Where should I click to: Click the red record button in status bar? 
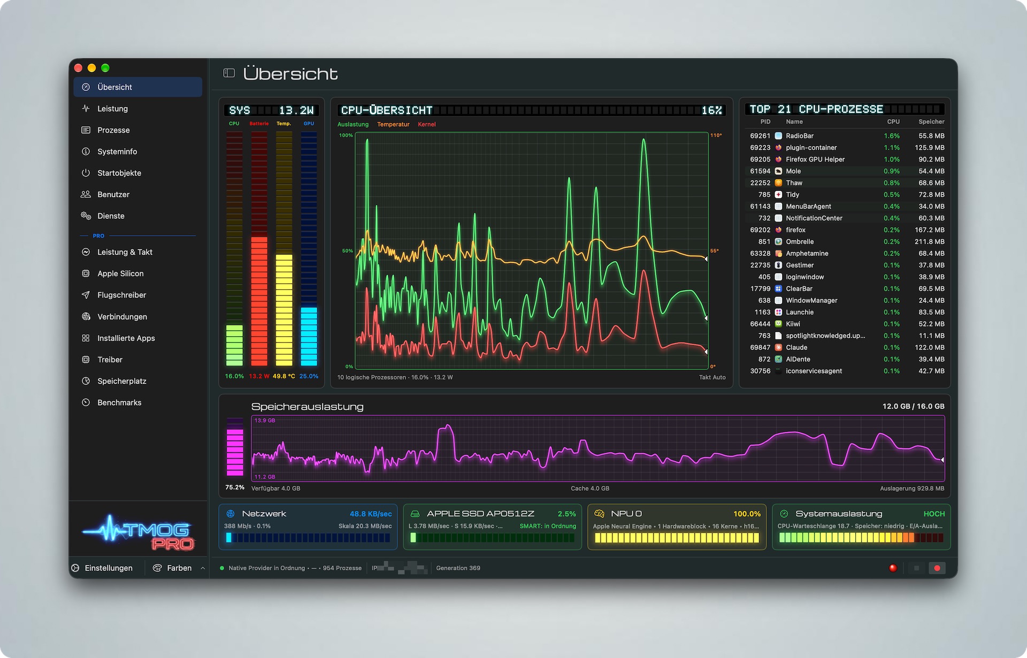coord(937,568)
